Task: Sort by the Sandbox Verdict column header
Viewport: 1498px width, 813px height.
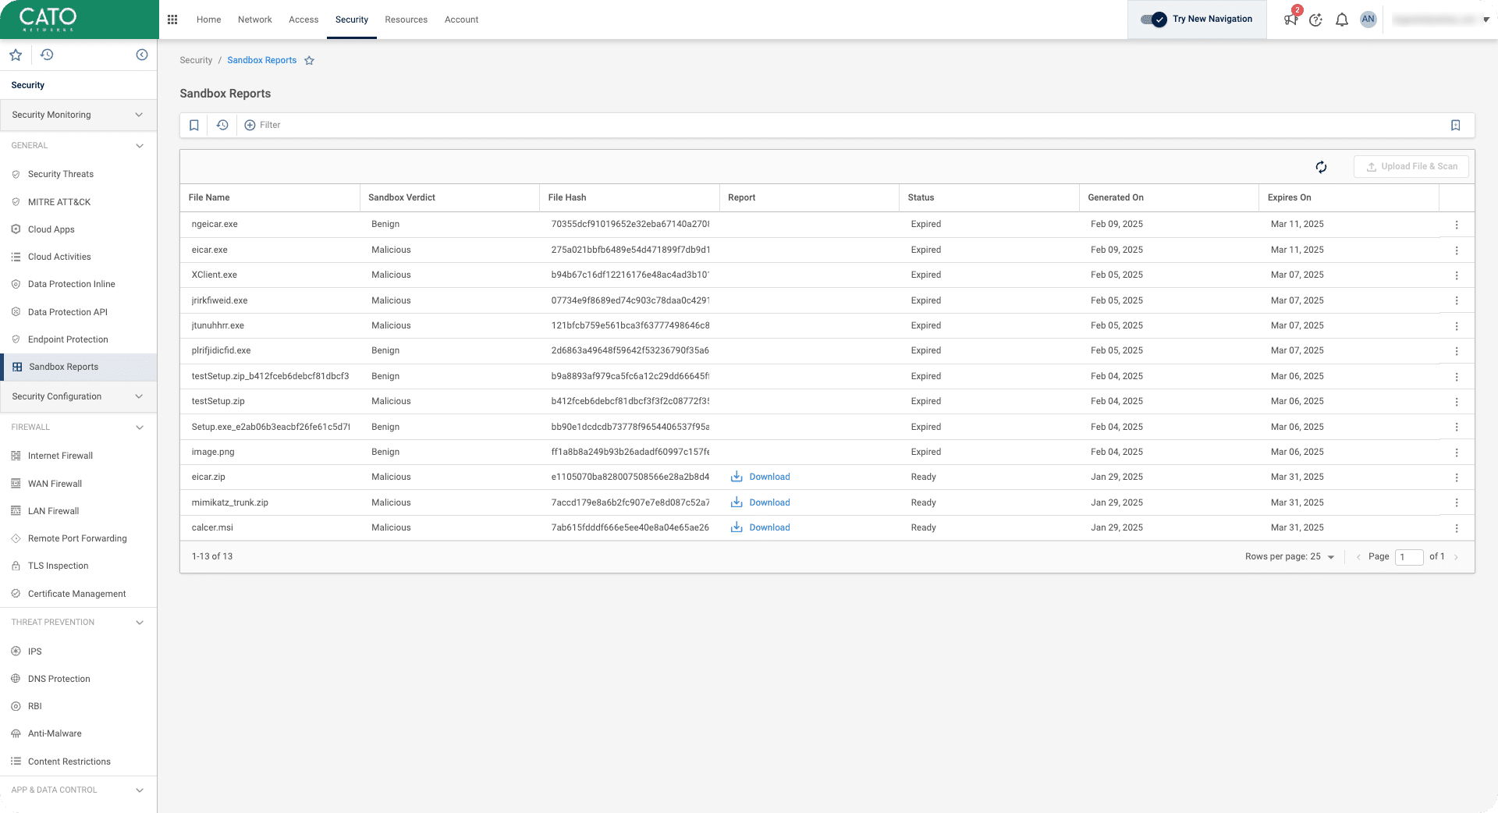Action: tap(402, 198)
